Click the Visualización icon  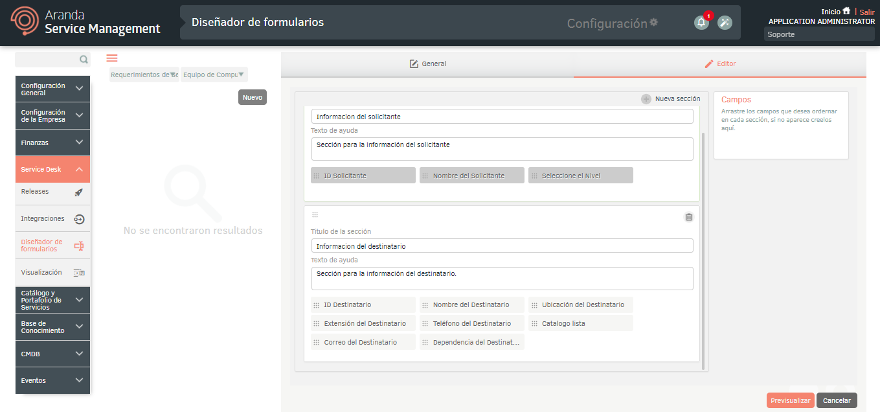(x=79, y=273)
